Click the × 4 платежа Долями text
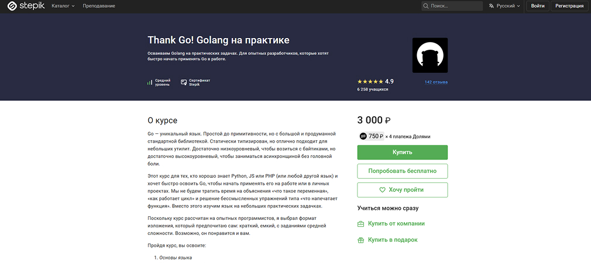The height and width of the screenshot is (263, 591). click(408, 137)
